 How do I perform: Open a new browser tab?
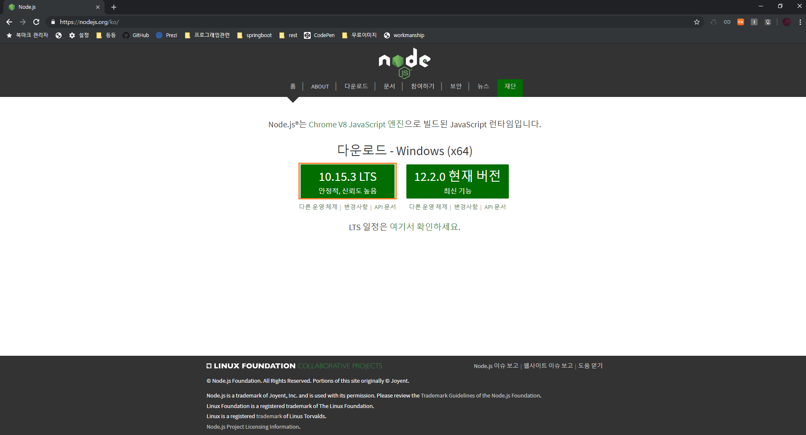(x=114, y=7)
